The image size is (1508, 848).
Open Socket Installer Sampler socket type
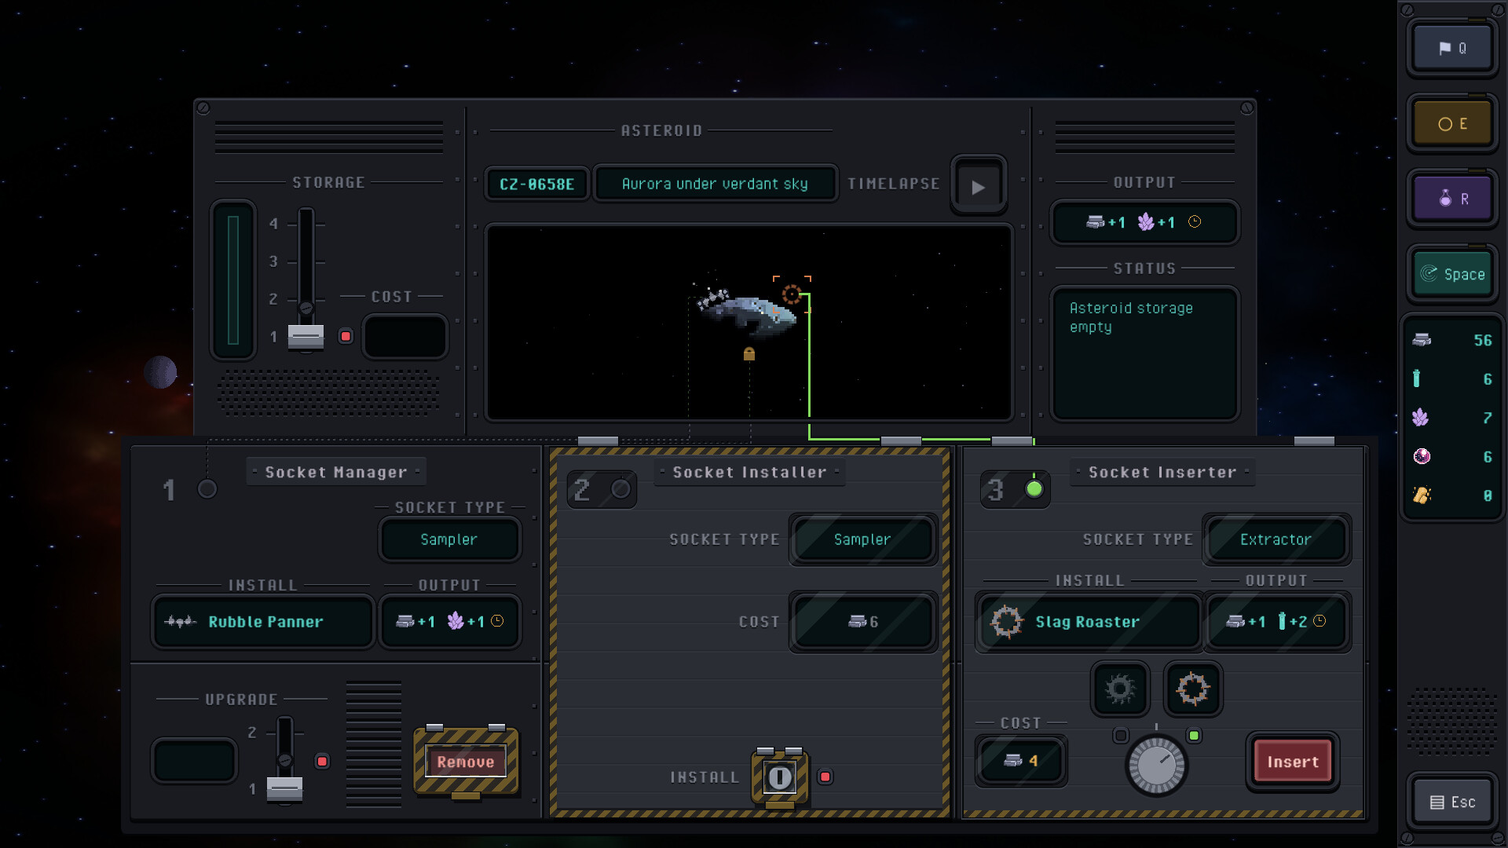[x=862, y=539]
